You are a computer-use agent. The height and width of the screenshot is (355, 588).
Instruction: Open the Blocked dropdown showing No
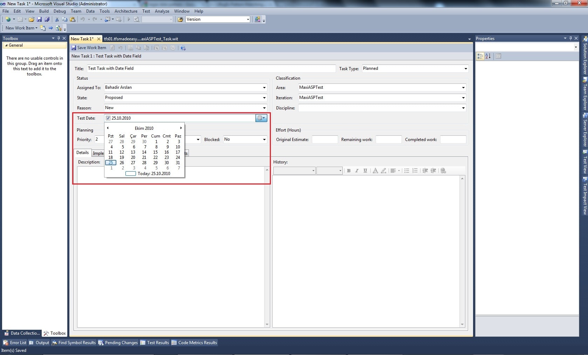264,140
